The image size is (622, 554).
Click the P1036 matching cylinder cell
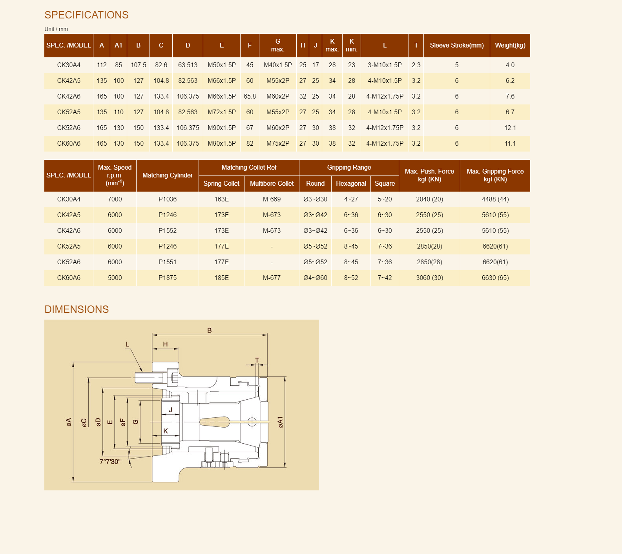point(168,199)
